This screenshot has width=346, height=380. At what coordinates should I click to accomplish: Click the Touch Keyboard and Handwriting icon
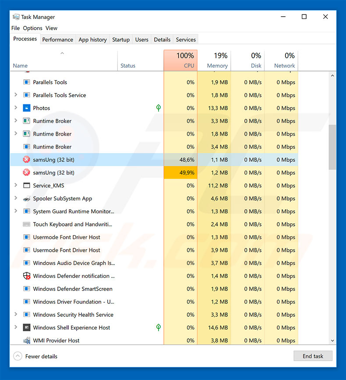point(26,224)
